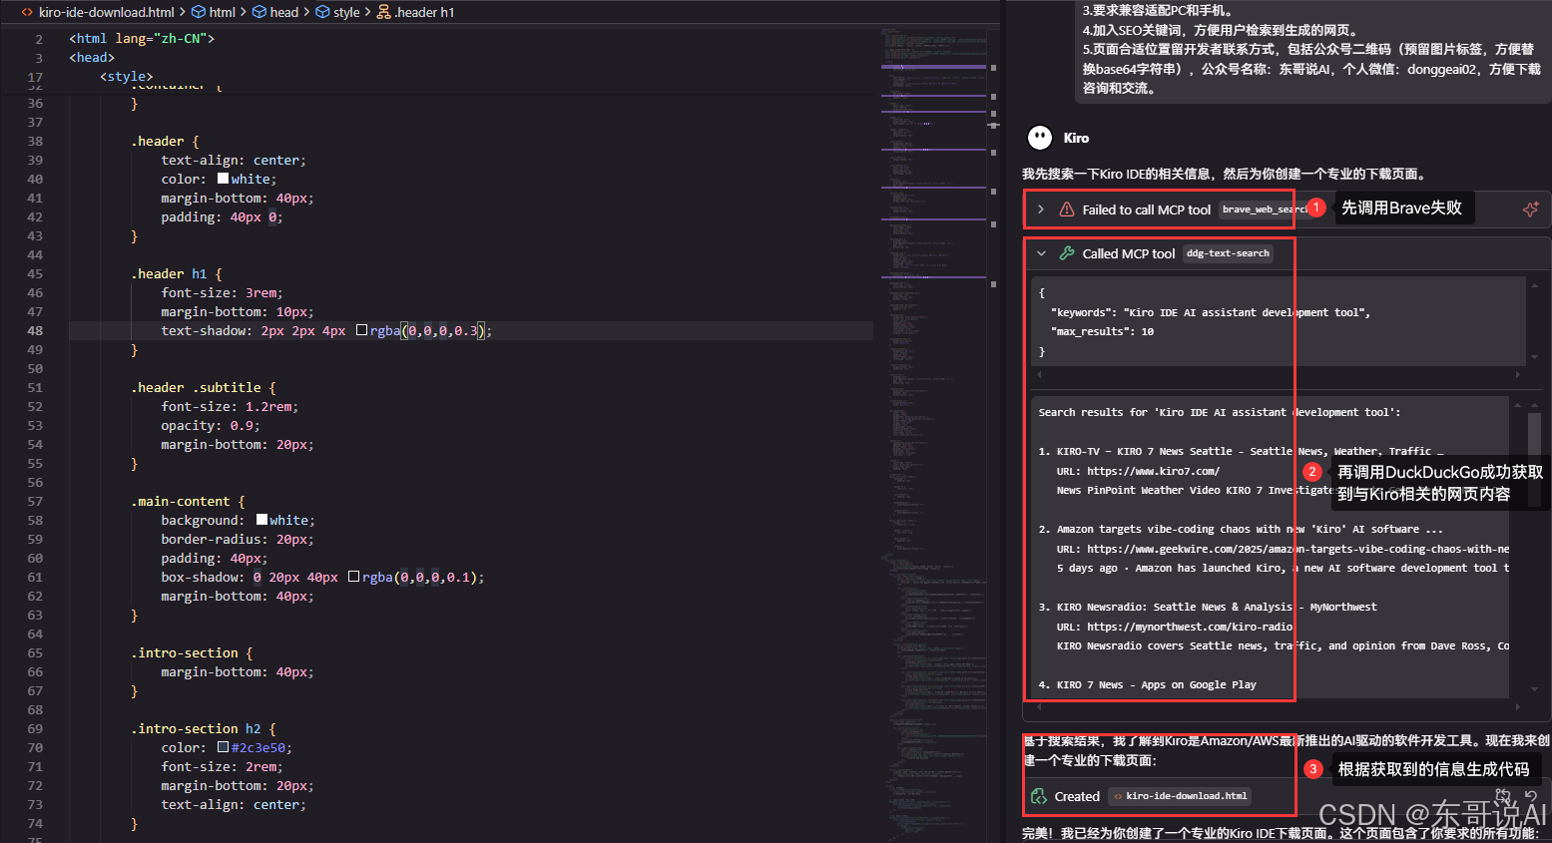Open white background swatch on line 58
This screenshot has width=1552, height=843.
[261, 520]
